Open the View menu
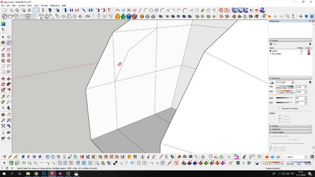This screenshot has height=177, width=315. (x=14, y=5)
